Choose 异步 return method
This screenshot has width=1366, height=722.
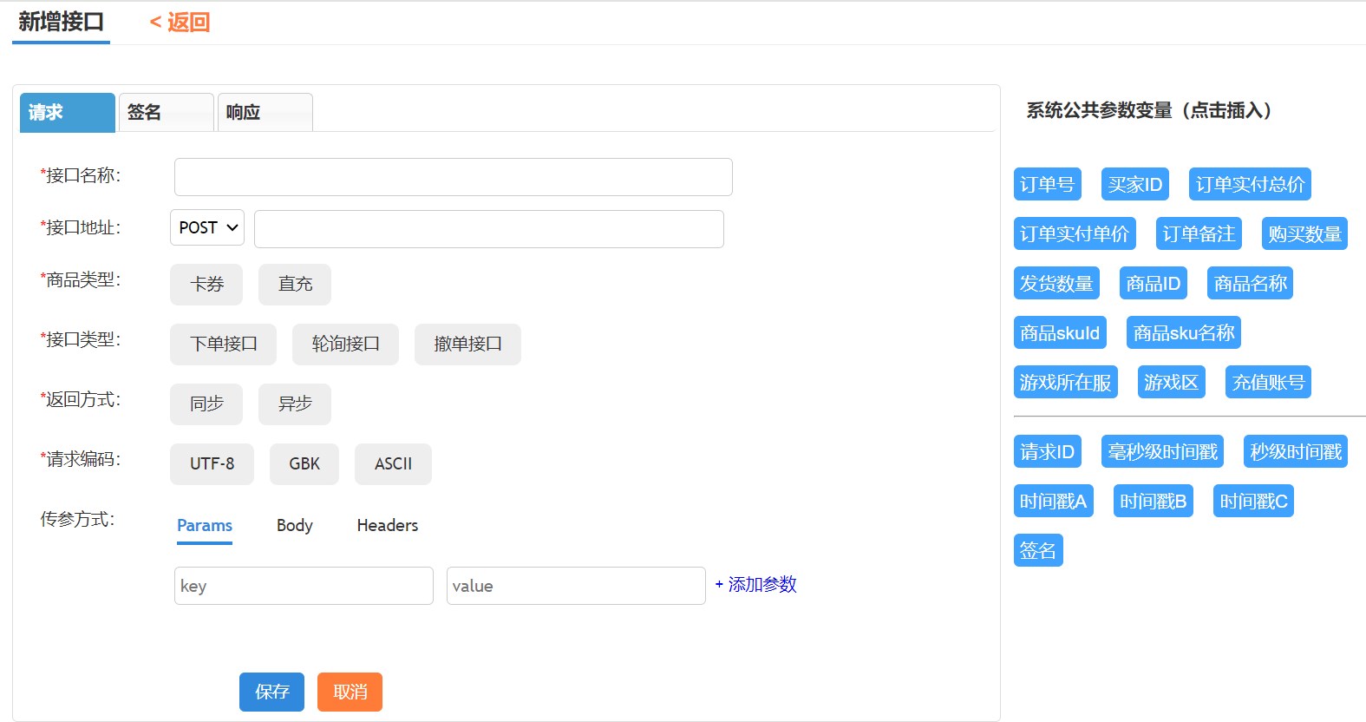click(x=295, y=404)
